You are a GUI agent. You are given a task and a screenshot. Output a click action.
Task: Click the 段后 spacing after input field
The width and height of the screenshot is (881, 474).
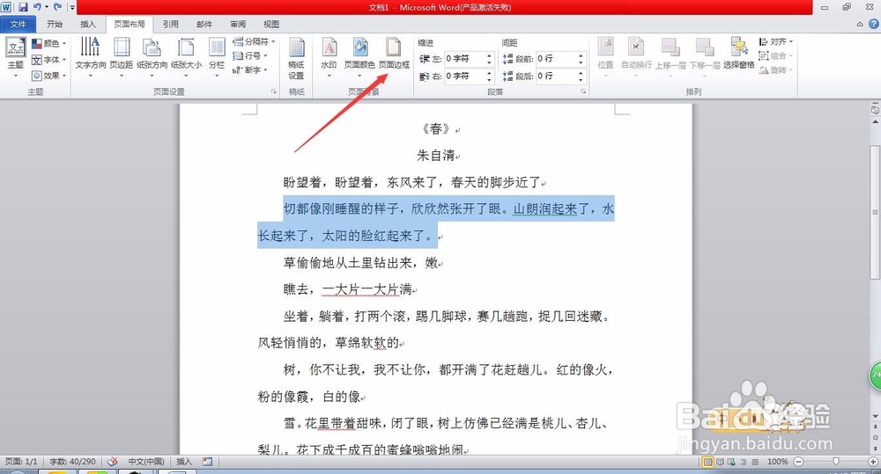[x=556, y=76]
